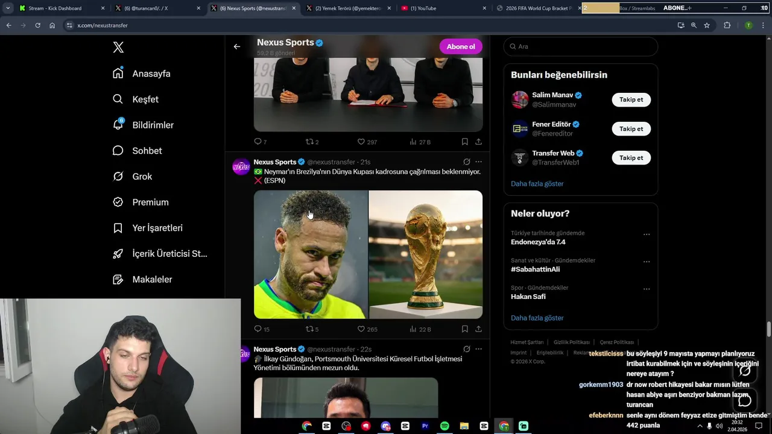The width and height of the screenshot is (772, 434).
Task: Open the tab search dropdown
Action: pos(8,8)
